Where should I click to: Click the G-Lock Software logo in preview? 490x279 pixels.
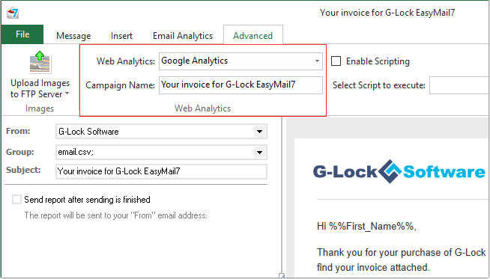click(399, 171)
